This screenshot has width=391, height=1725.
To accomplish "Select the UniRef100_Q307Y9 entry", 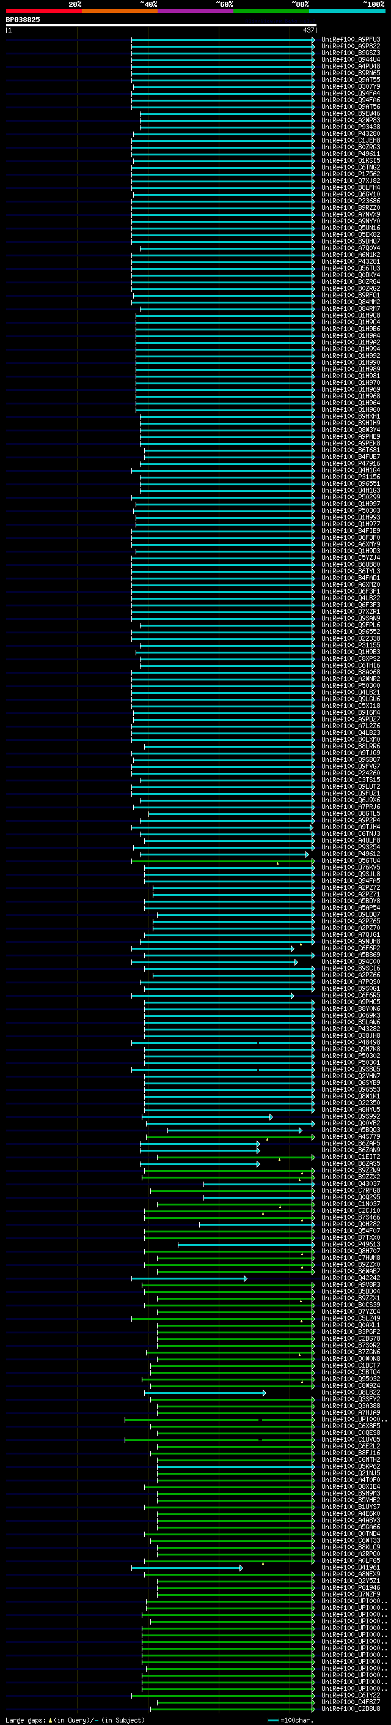I will click(351, 86).
